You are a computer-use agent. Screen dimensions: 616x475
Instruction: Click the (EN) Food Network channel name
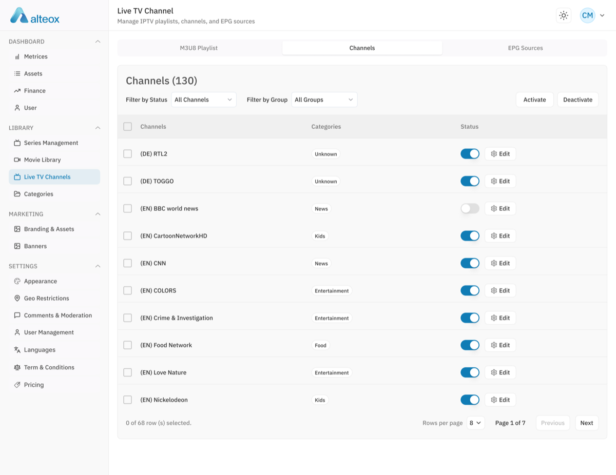coord(166,345)
